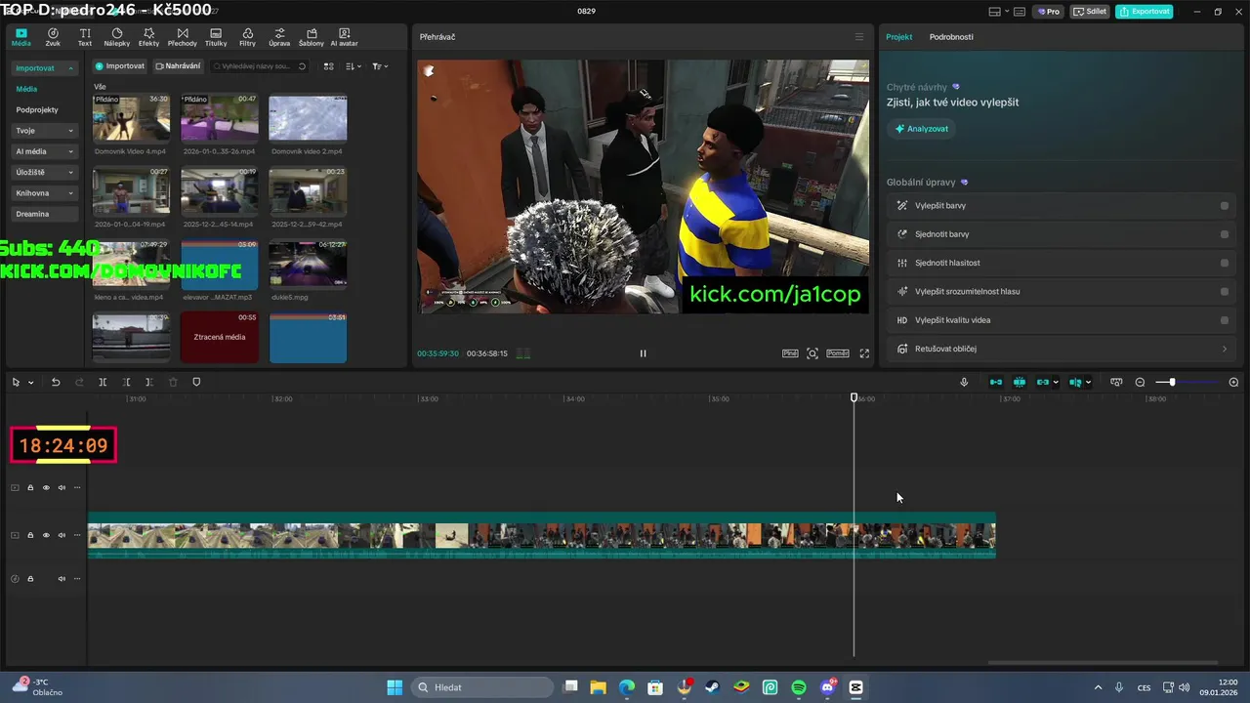Open the Šablony templates panel

coord(311,37)
